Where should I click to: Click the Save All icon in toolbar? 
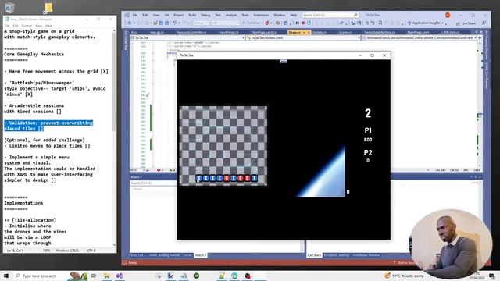166,23
